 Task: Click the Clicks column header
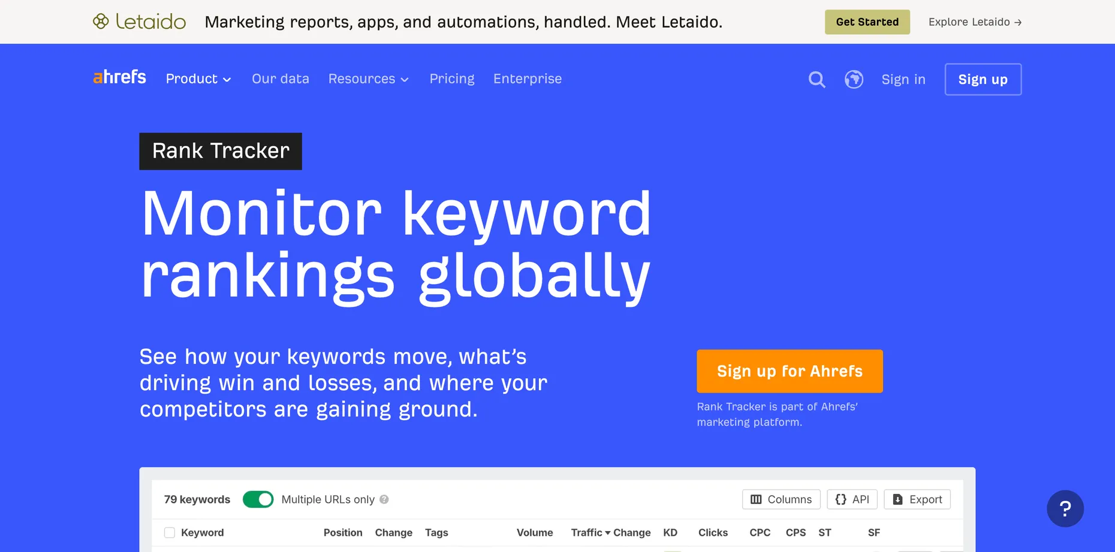pos(713,532)
